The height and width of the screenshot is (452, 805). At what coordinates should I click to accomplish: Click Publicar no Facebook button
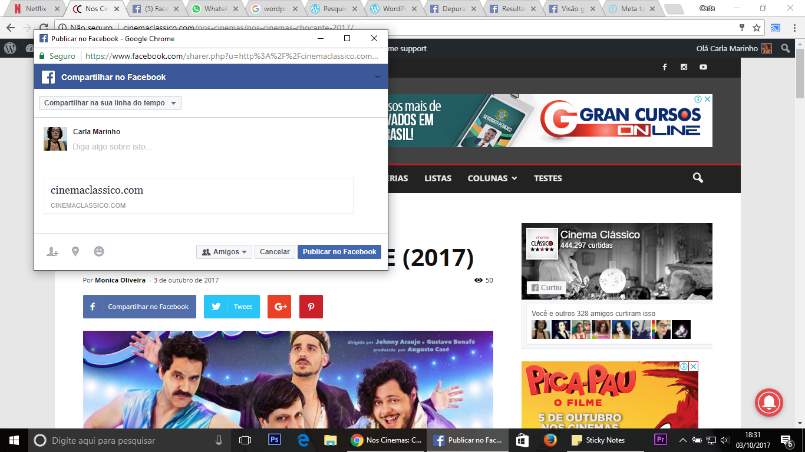(339, 252)
